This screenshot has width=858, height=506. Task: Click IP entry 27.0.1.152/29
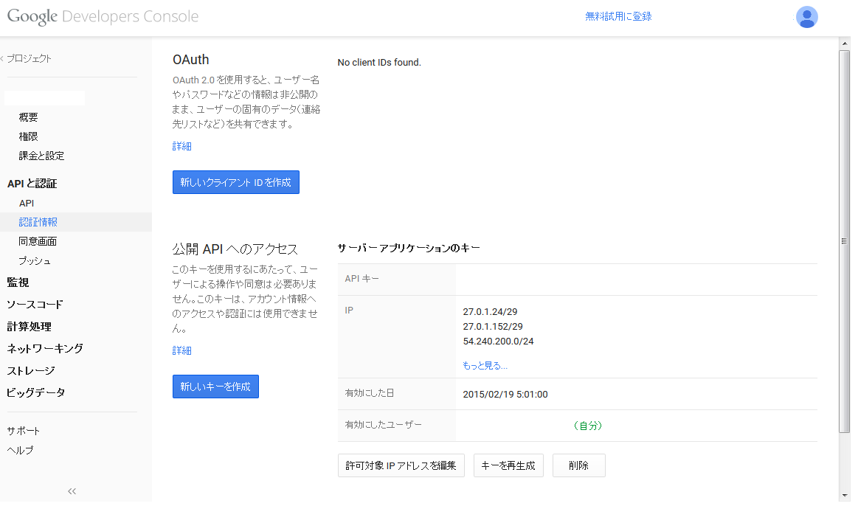pos(493,327)
